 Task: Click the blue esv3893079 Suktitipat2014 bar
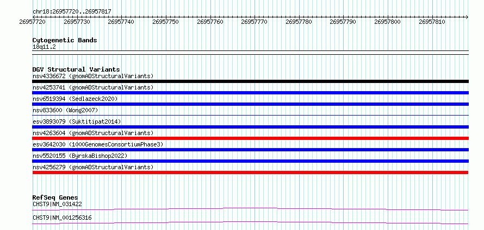tap(250, 127)
